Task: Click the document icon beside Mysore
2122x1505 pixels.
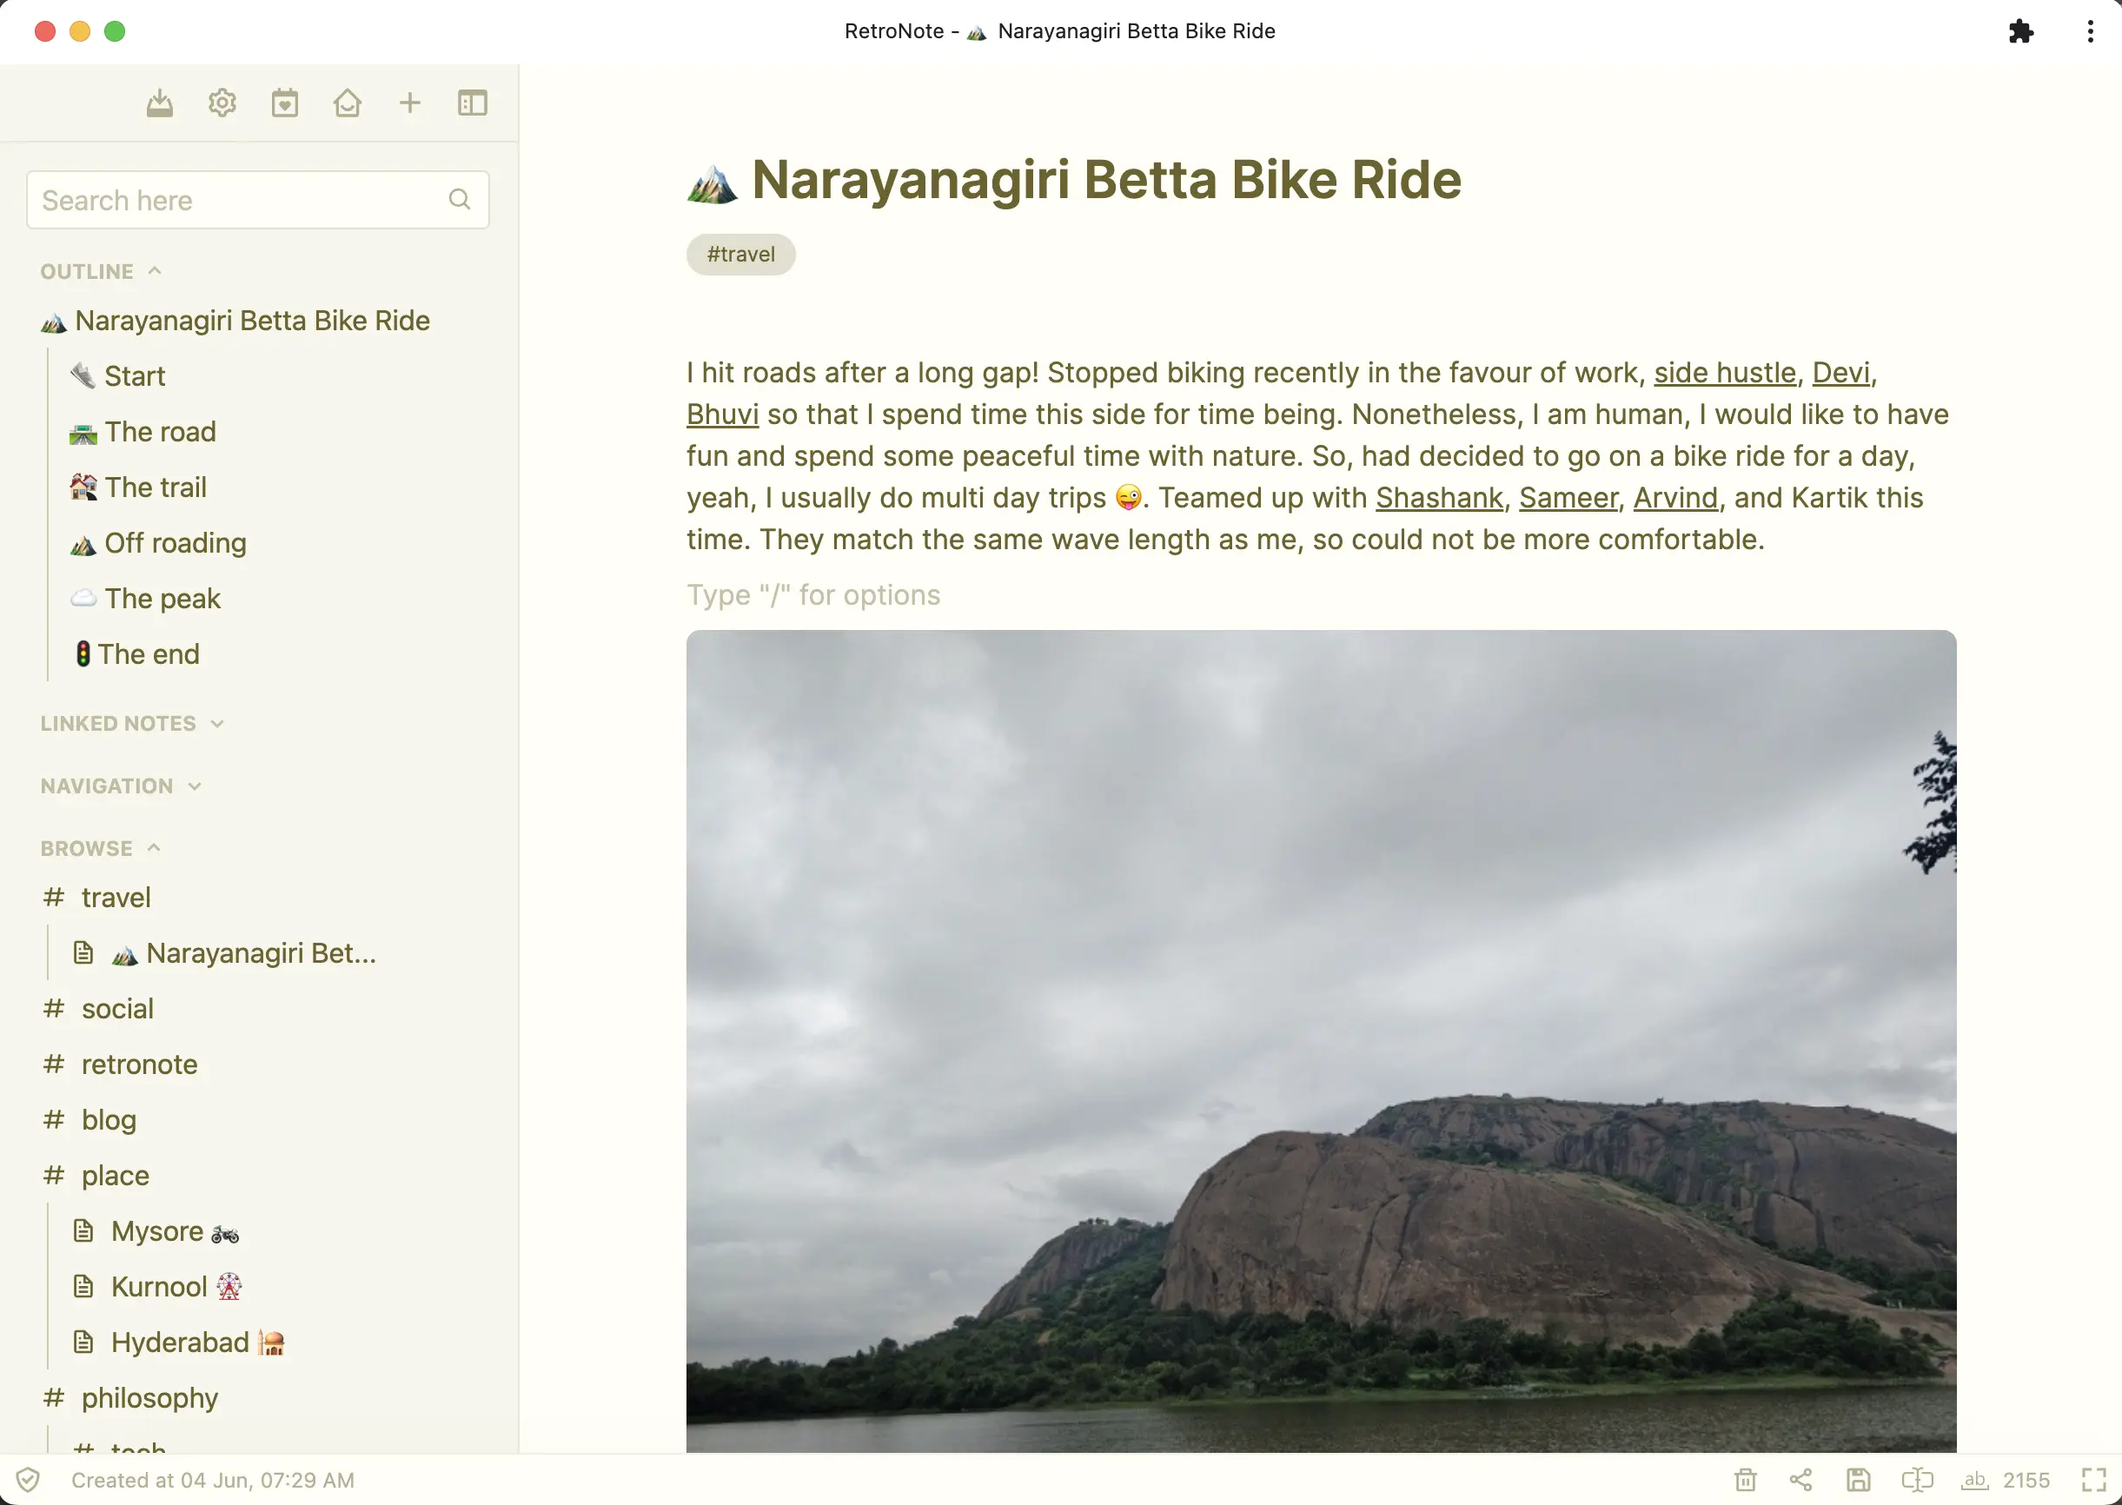Action: [83, 1230]
